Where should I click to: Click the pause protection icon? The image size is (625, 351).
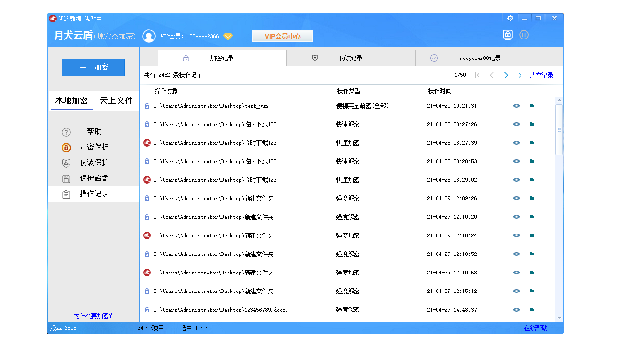(524, 35)
